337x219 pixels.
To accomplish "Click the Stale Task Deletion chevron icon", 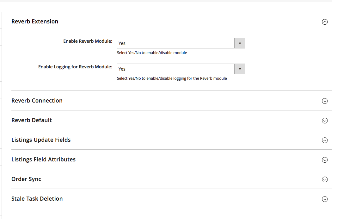I will (325, 199).
